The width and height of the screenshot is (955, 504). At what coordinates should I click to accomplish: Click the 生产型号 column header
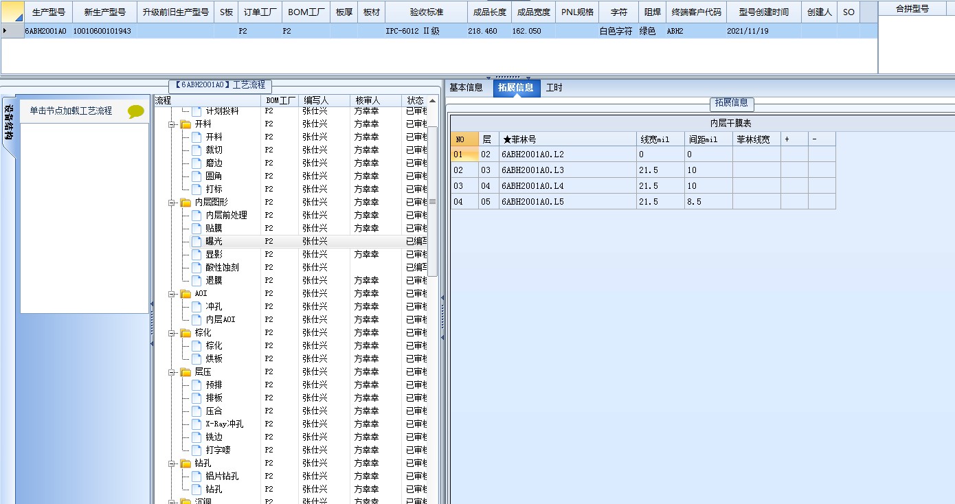tap(49, 12)
